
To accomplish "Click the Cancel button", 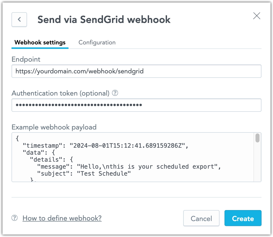I will click(201, 218).
